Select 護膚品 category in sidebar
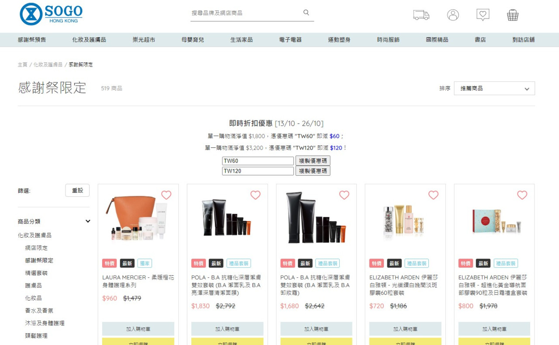The image size is (559, 345). coord(34,285)
